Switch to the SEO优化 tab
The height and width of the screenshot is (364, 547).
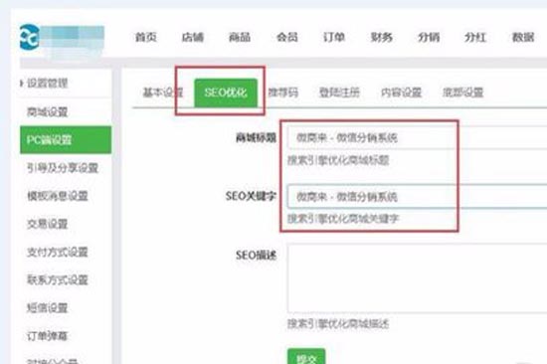[x=226, y=92]
